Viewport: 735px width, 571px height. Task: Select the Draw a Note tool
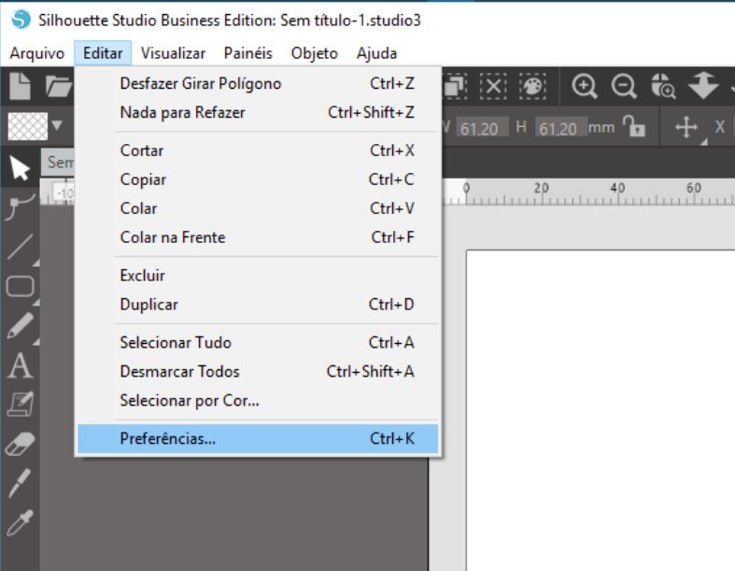click(x=21, y=405)
